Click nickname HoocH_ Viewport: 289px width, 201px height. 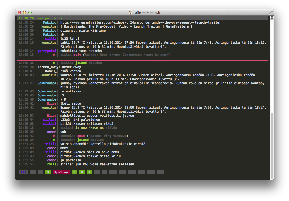(x=51, y=71)
